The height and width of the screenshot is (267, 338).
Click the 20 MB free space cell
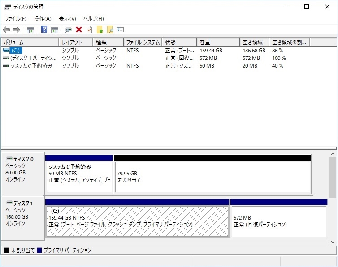[x=250, y=65]
